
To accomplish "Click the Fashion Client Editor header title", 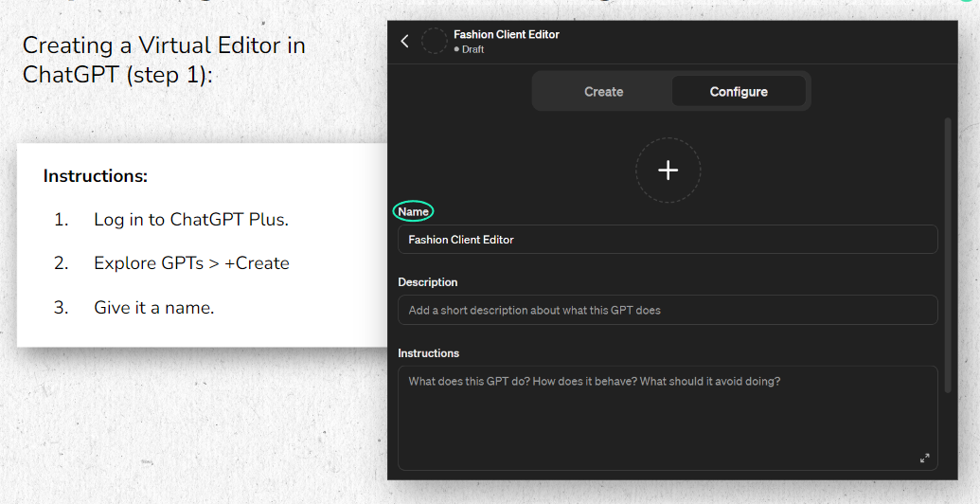I will pos(507,34).
